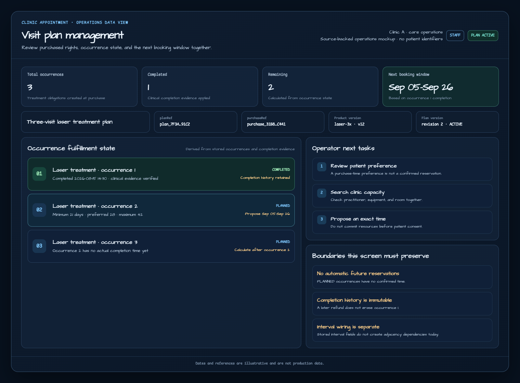Click the COMPLETED status label
The height and width of the screenshot is (383, 520).
tap(281, 170)
